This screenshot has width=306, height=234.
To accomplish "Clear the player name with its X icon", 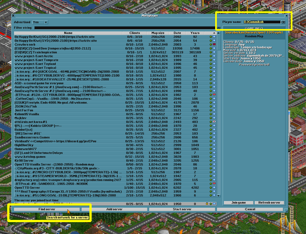I will 283,22.
